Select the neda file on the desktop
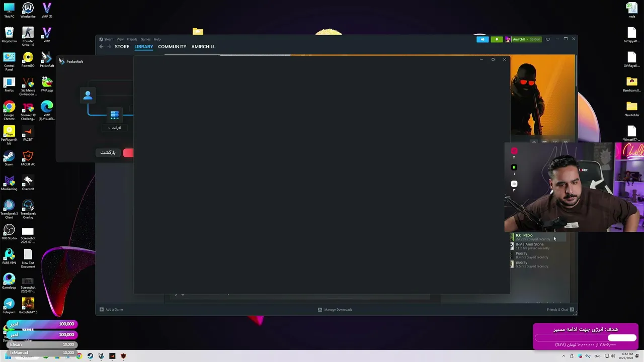 (x=631, y=10)
